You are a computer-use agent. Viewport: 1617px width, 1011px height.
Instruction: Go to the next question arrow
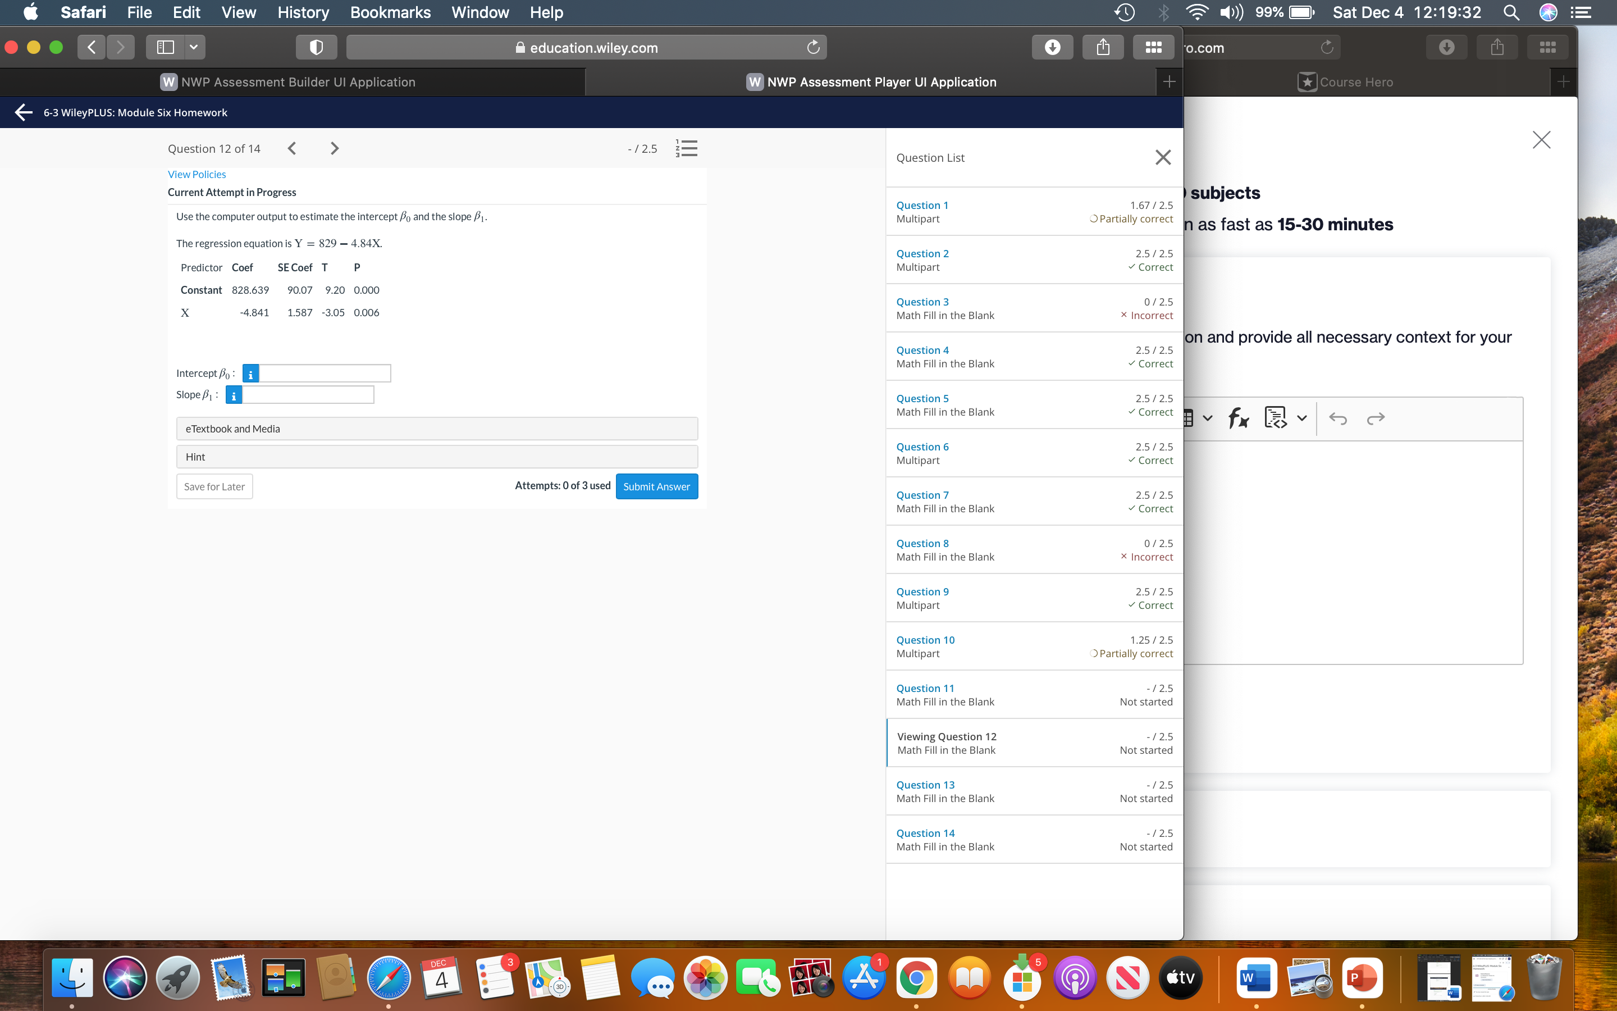pos(335,148)
